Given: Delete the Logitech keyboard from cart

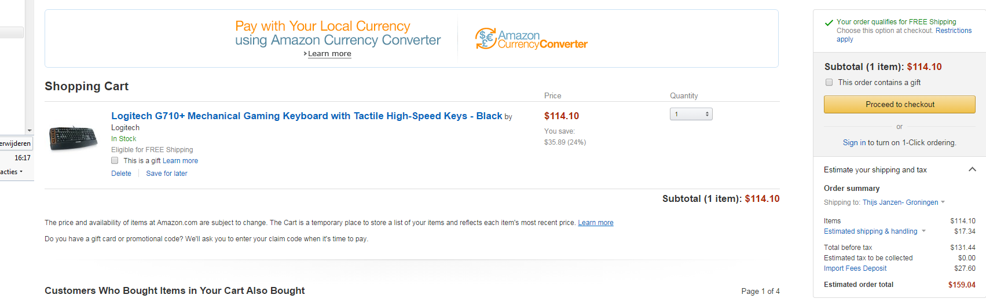Looking at the screenshot, I should click(x=121, y=174).
